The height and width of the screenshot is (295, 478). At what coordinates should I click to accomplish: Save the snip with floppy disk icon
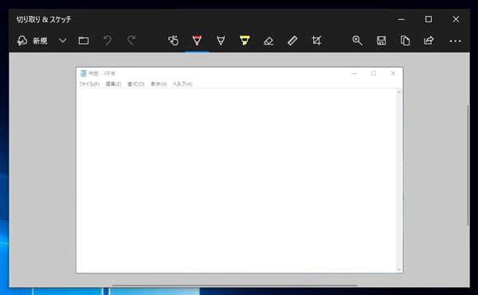(381, 41)
